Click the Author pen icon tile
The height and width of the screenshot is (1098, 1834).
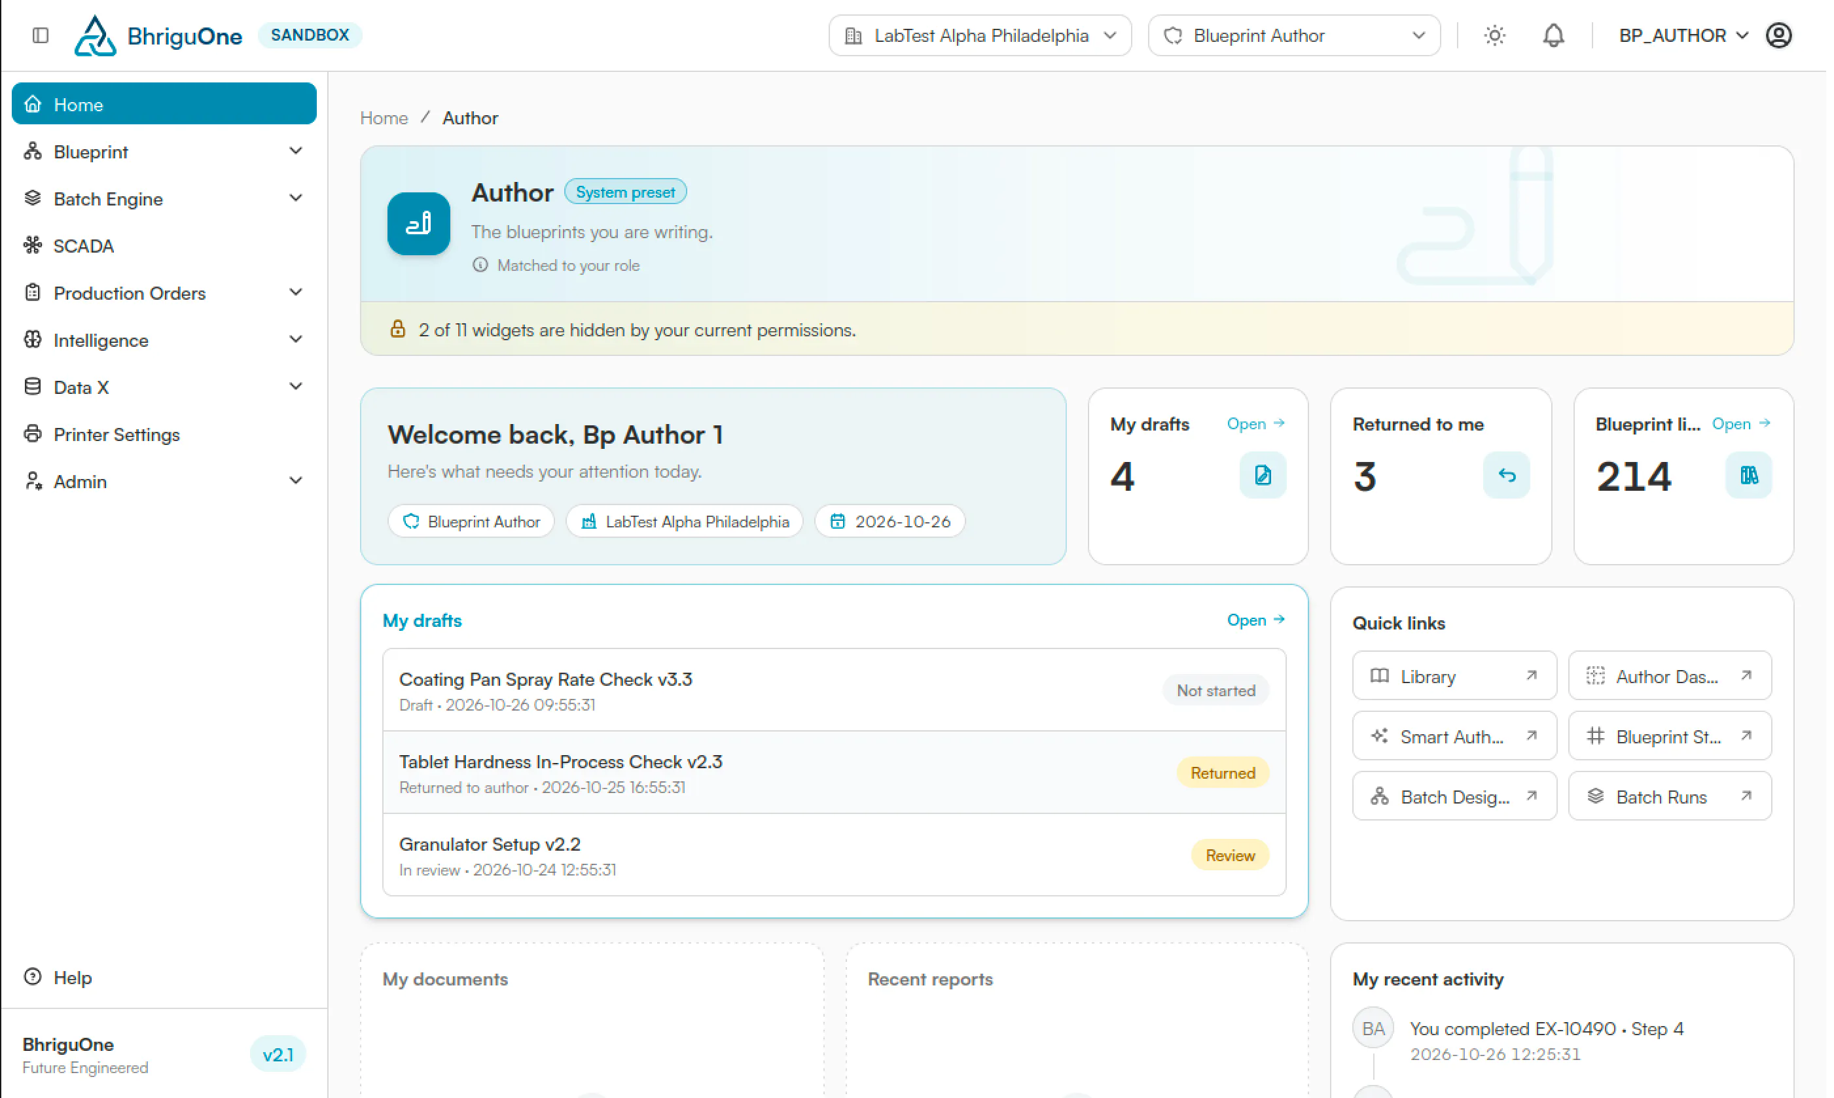pyautogui.click(x=419, y=223)
